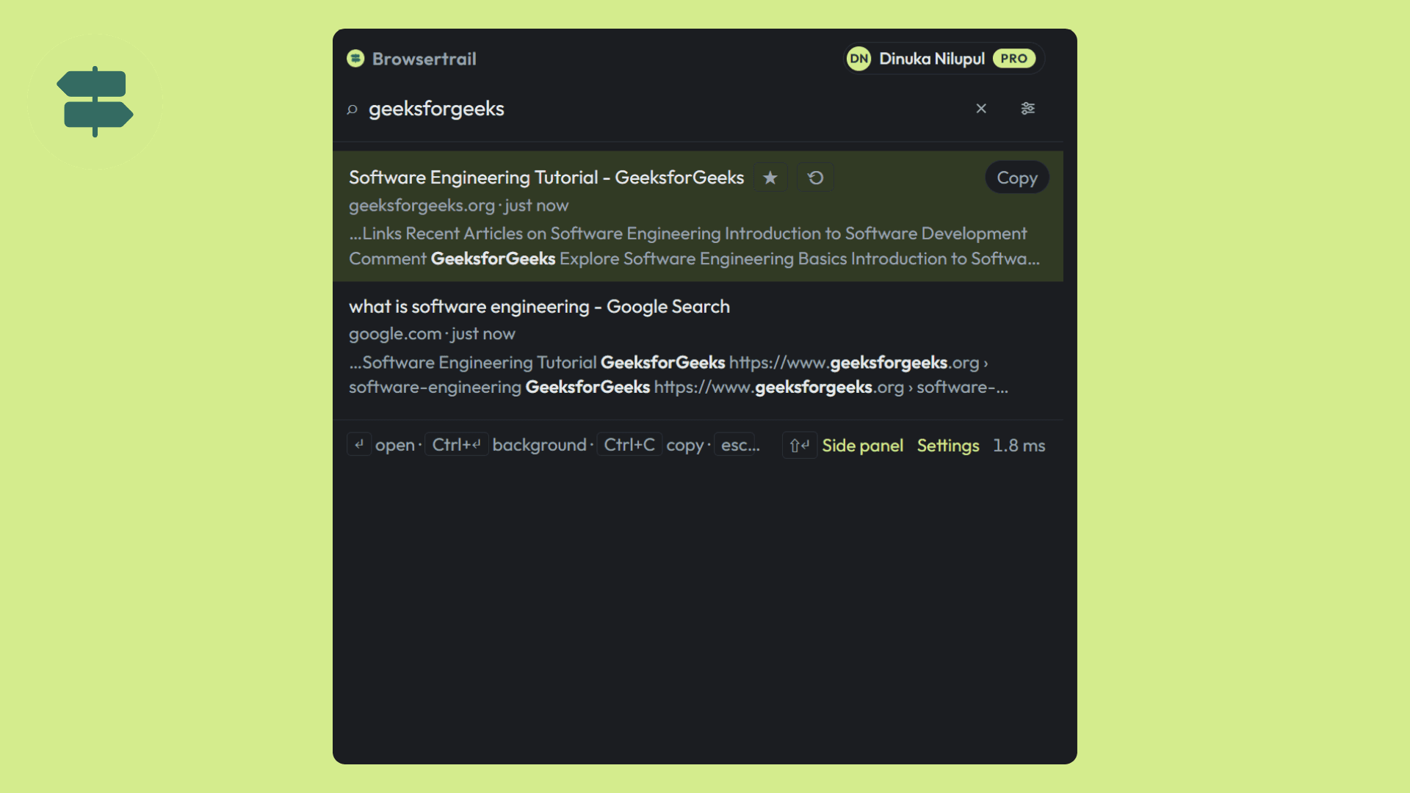Open Software Engineering Tutorial - GeeksforGeeks result
The image size is (1410, 793).
(x=546, y=178)
